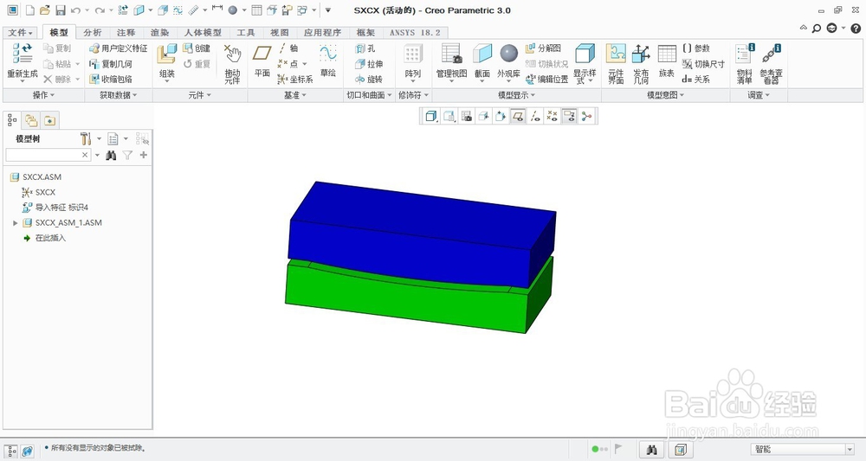Open the 文件 (File) menu
Screen dimensions: 866x461
(21, 33)
